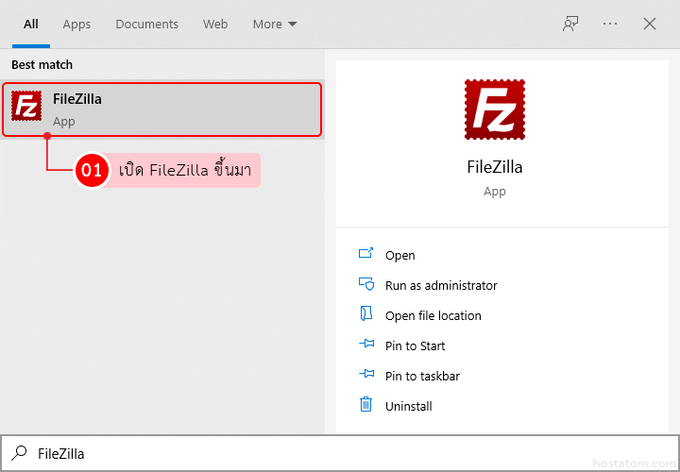Launch the FileZilla app from Best match
Screen dimensions: 680x472
[x=161, y=110]
